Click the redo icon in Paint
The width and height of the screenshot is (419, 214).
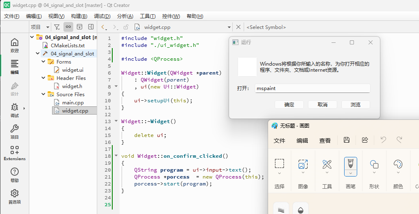[x=399, y=140]
